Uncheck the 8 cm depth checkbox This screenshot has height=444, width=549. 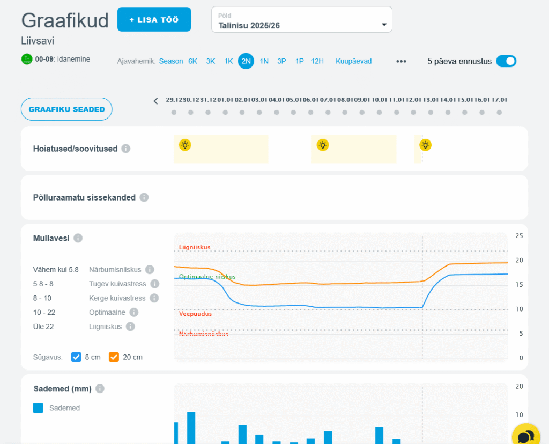(x=76, y=357)
